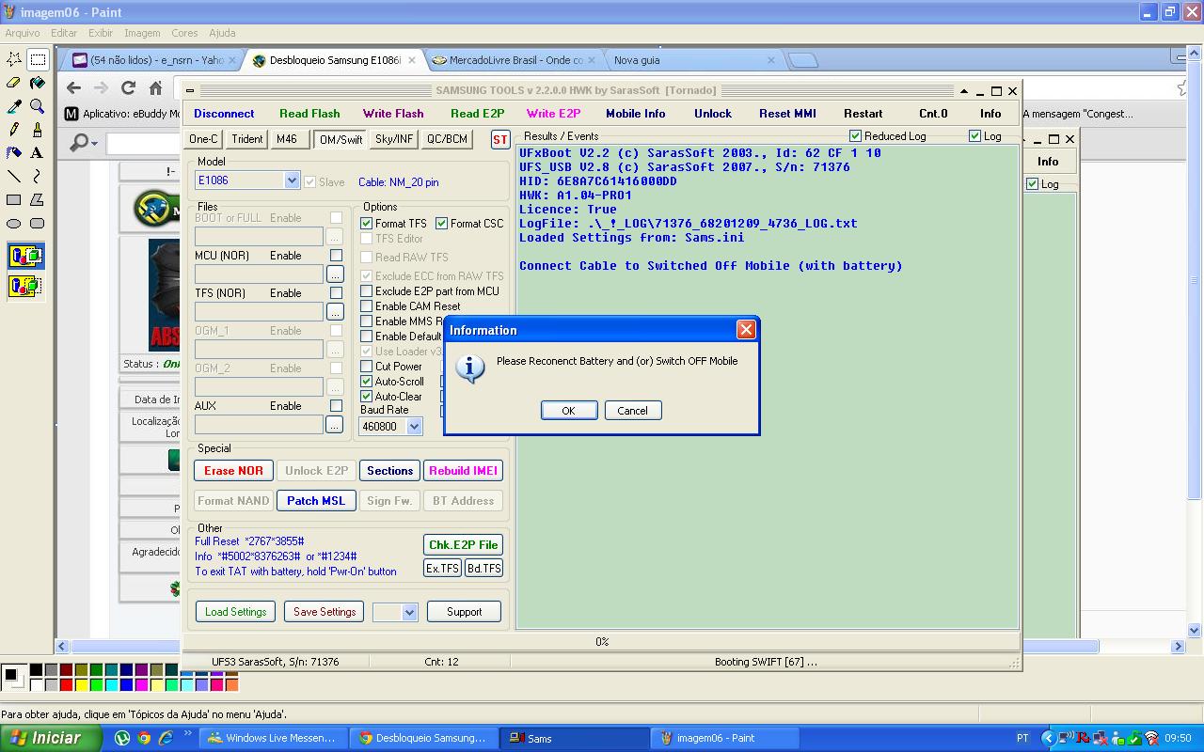
Task: Open the Cores menu in Paint
Action: pyautogui.click(x=184, y=33)
